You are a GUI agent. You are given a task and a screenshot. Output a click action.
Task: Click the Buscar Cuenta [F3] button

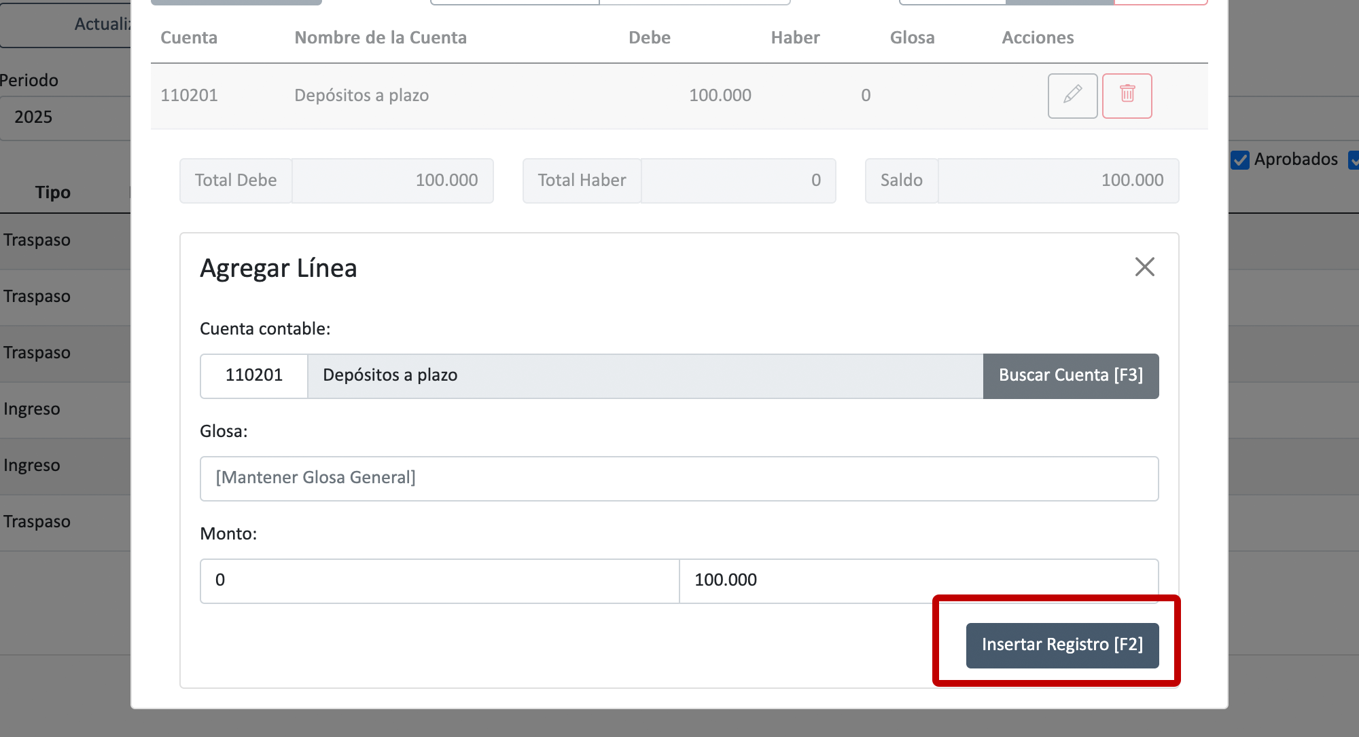tap(1070, 375)
